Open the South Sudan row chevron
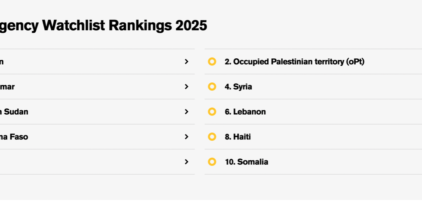This screenshot has width=422, height=201. [187, 112]
